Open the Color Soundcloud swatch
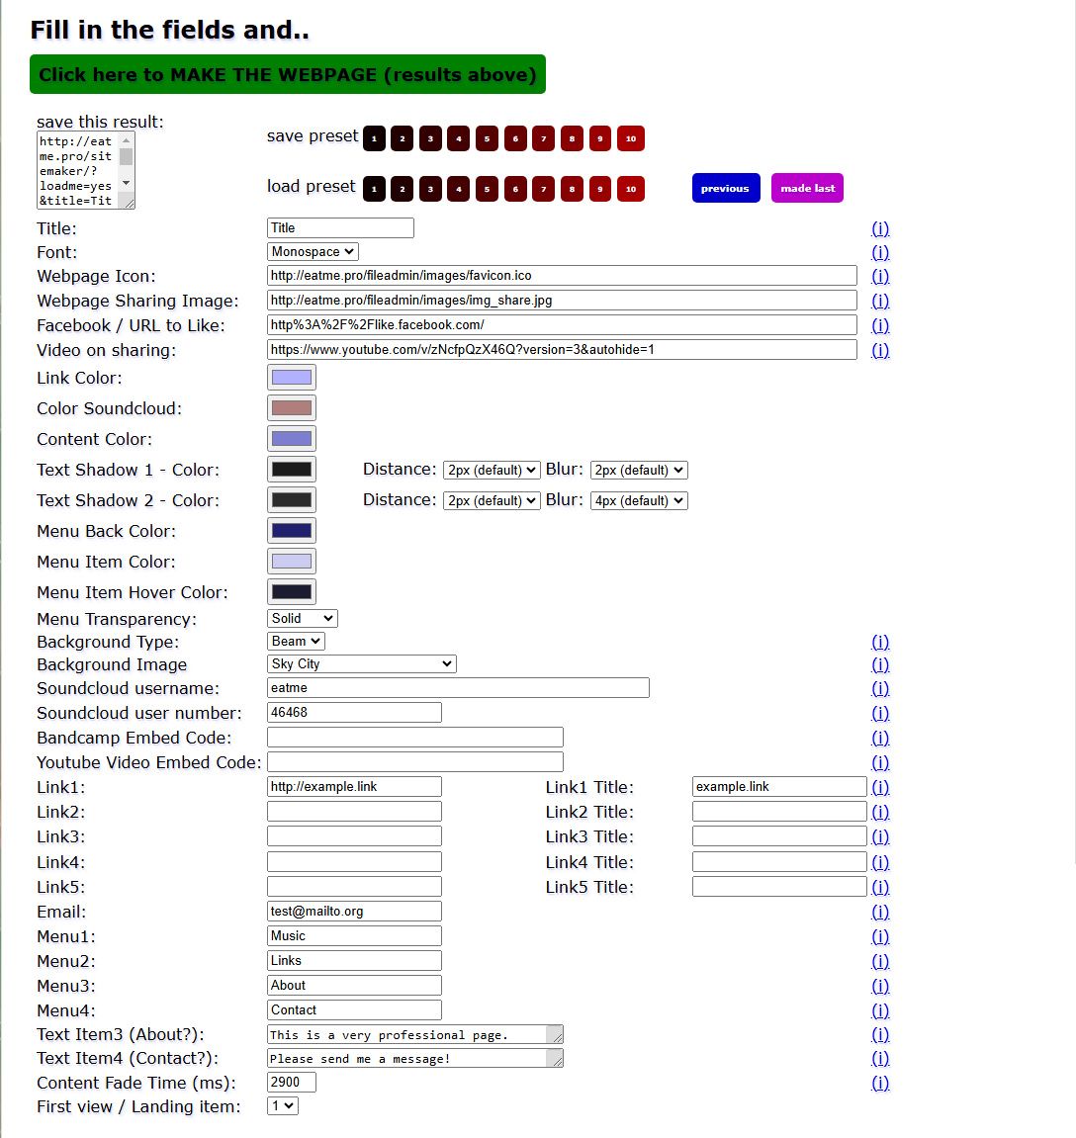The width and height of the screenshot is (1076, 1138). (290, 406)
